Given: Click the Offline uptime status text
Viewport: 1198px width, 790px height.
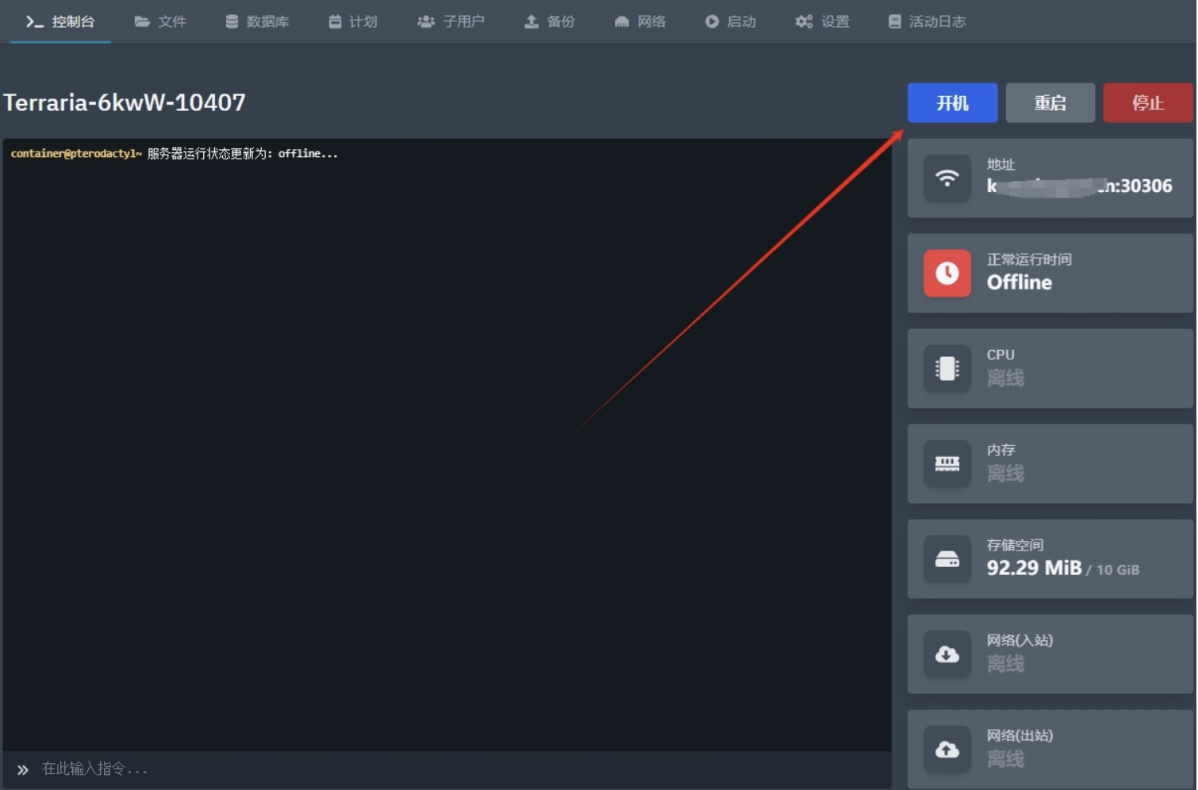Looking at the screenshot, I should point(1019,282).
